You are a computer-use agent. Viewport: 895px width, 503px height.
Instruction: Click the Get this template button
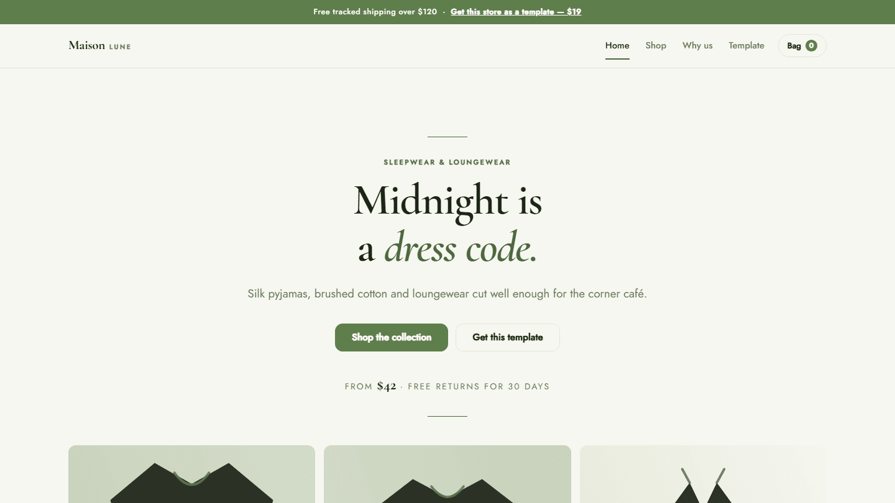coord(508,337)
